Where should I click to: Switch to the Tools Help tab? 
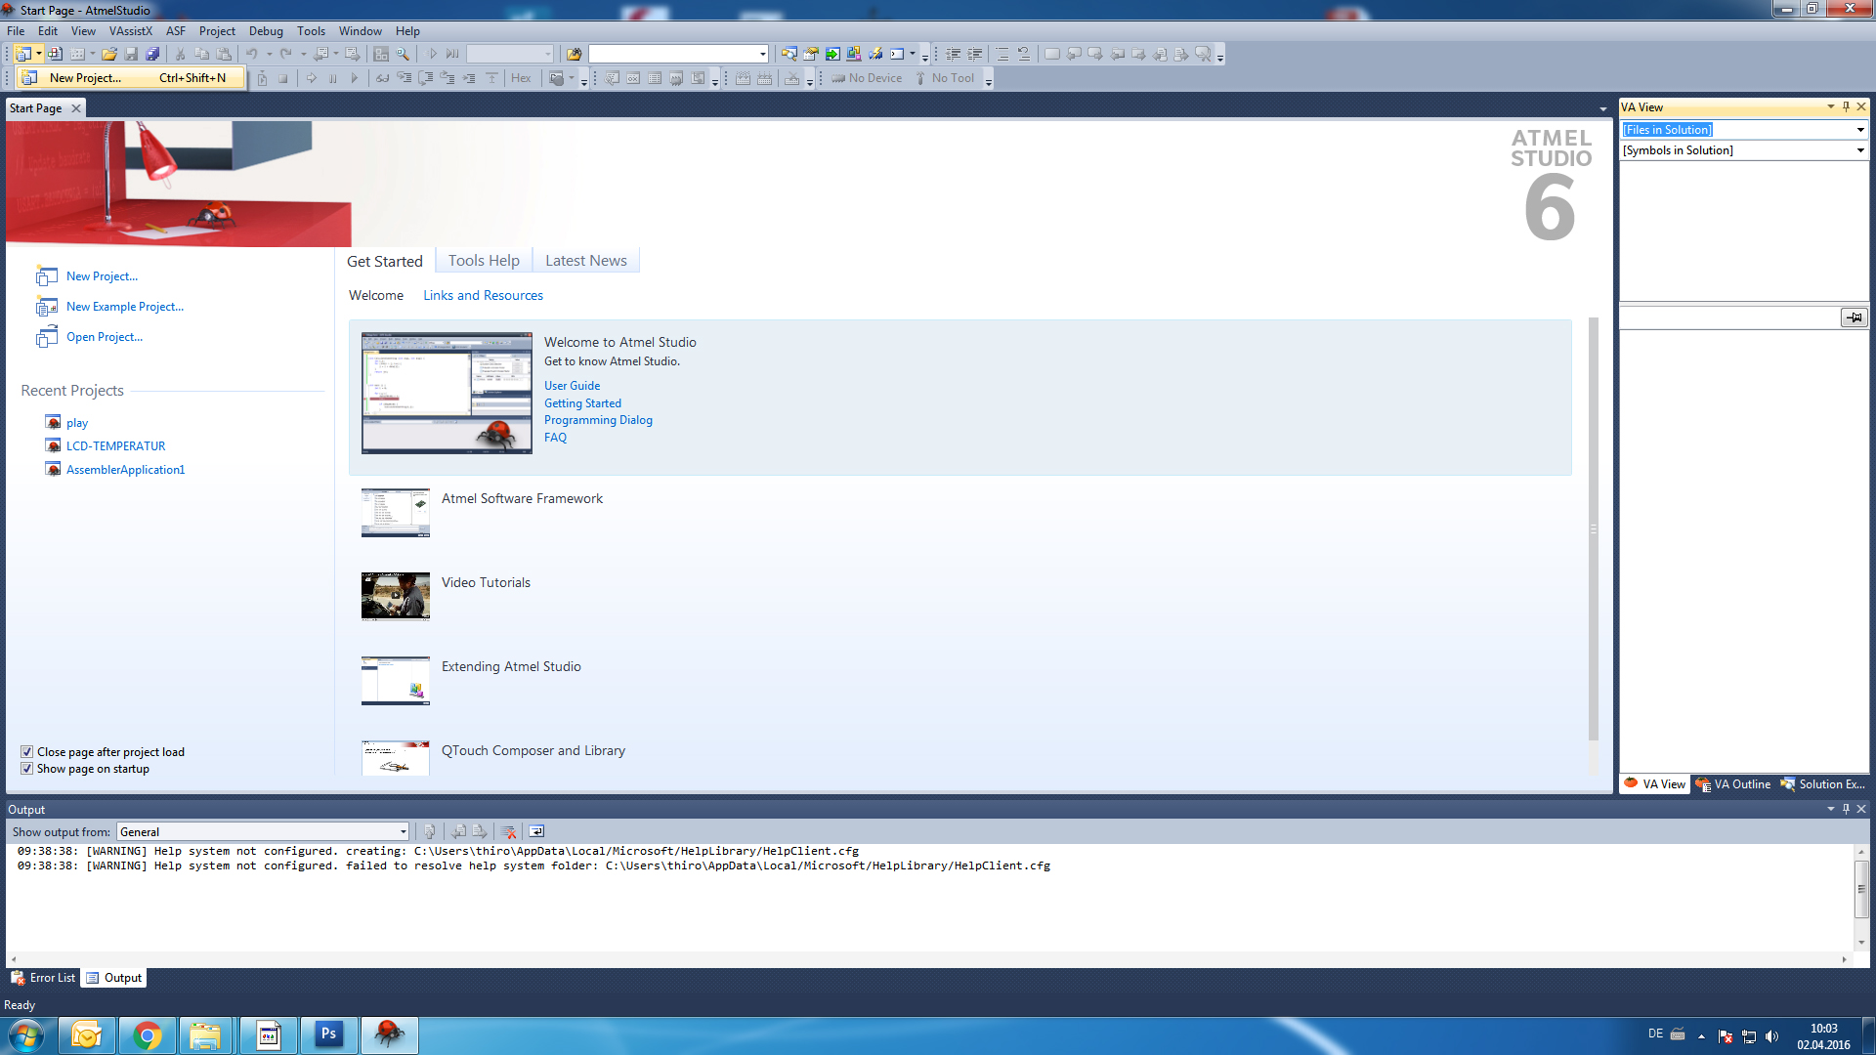[x=484, y=261]
